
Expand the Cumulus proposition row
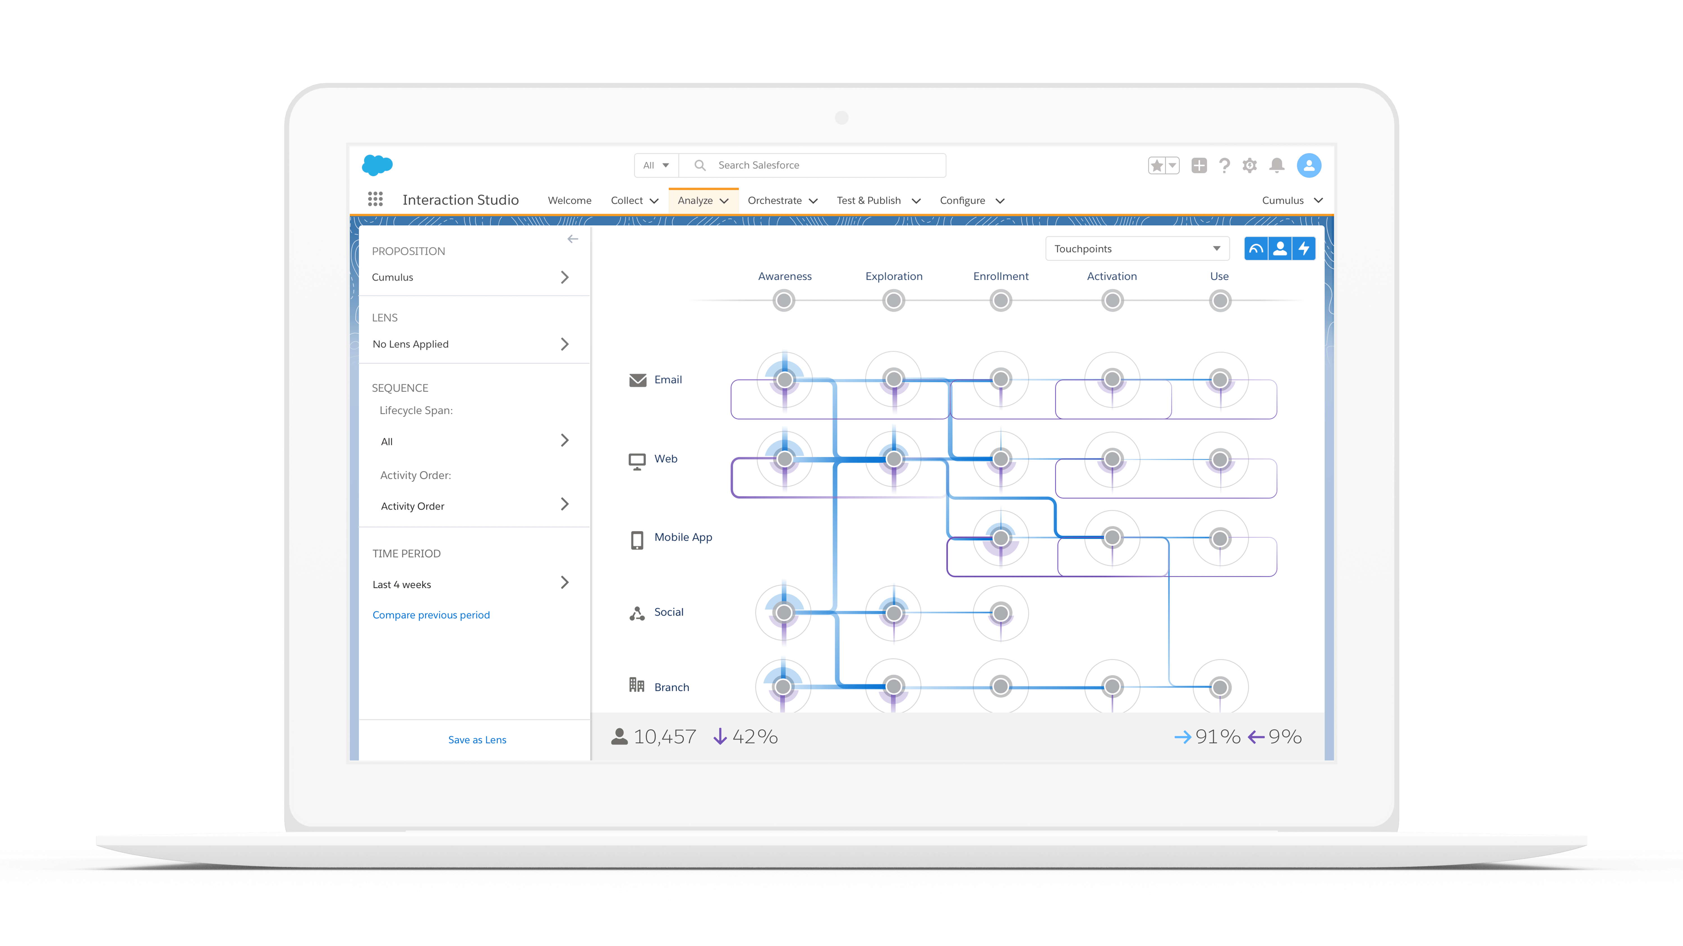click(470, 277)
